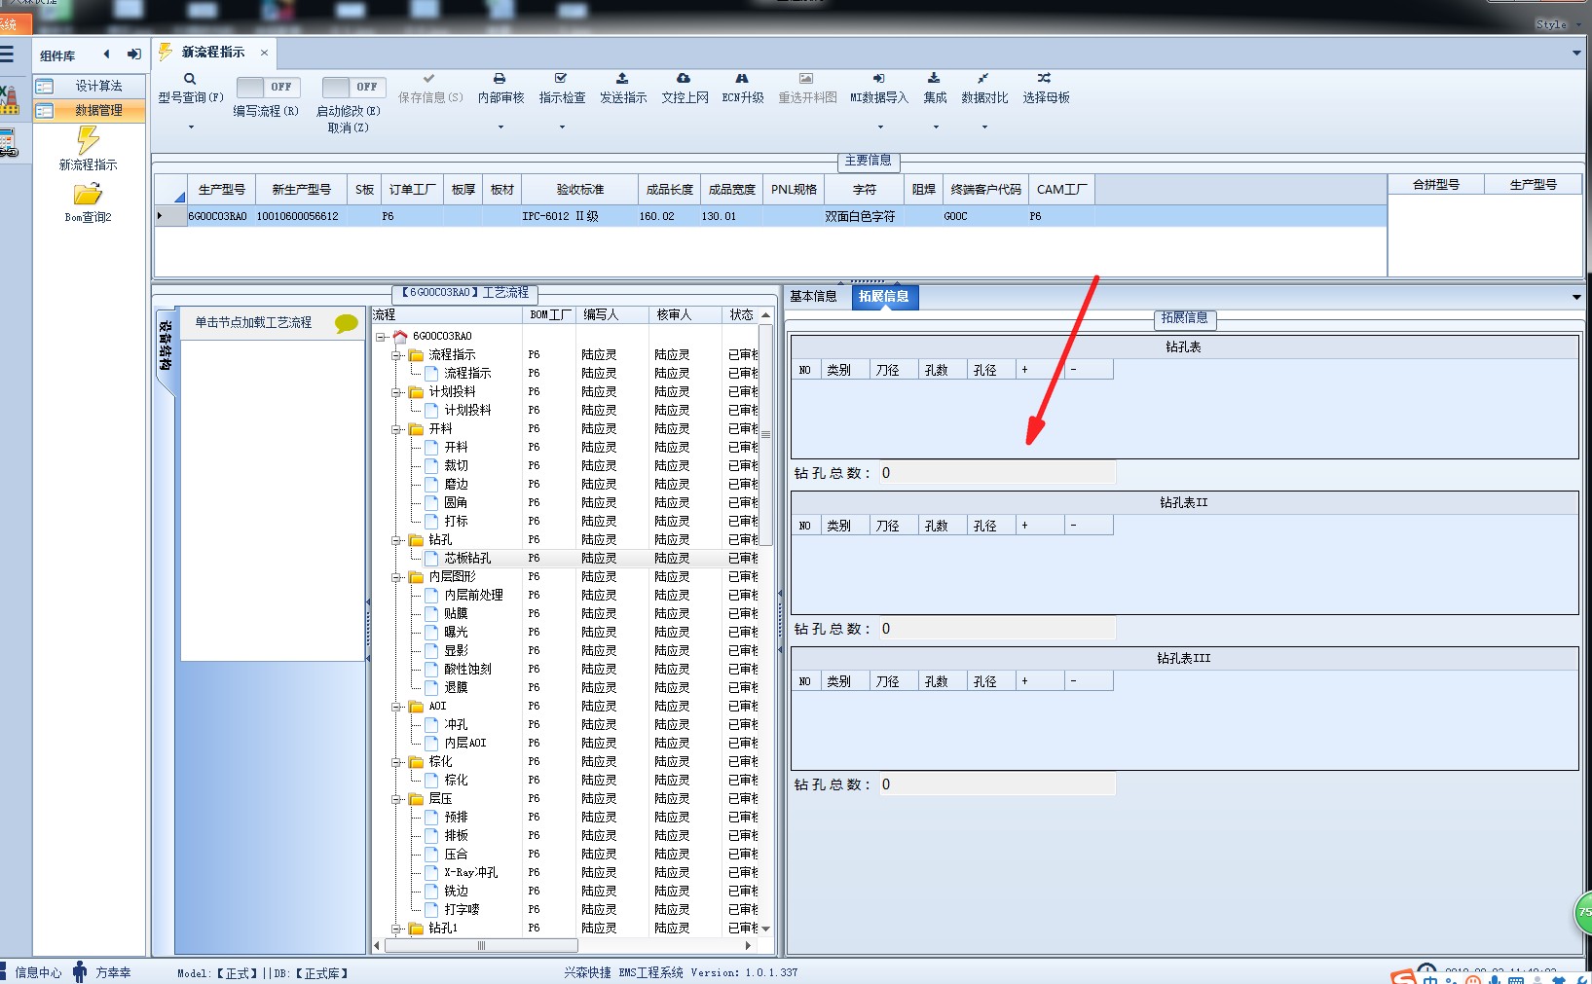
Task: Close the 新流程指示 tab
Action: 264,53
